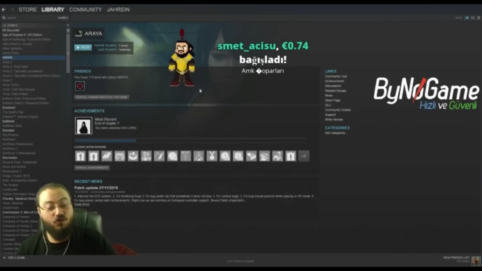
Task: Switch to grid view icon
Action: tap(479, 18)
